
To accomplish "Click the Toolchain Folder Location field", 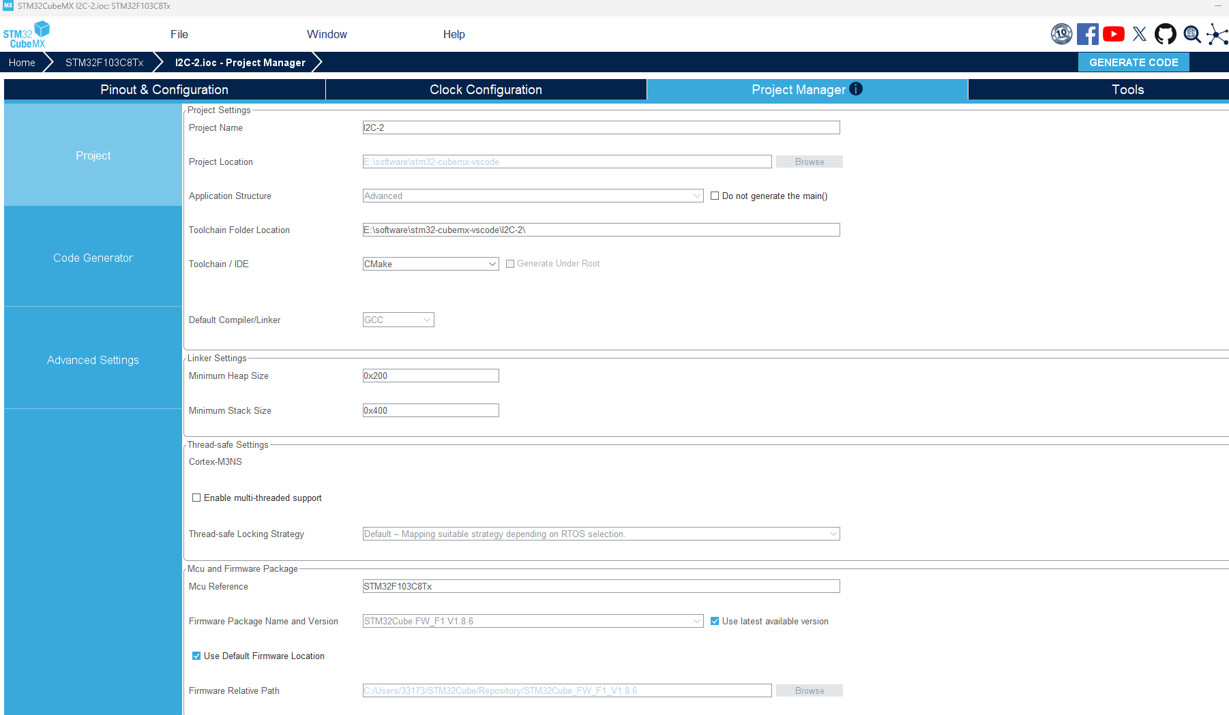I will click(601, 230).
